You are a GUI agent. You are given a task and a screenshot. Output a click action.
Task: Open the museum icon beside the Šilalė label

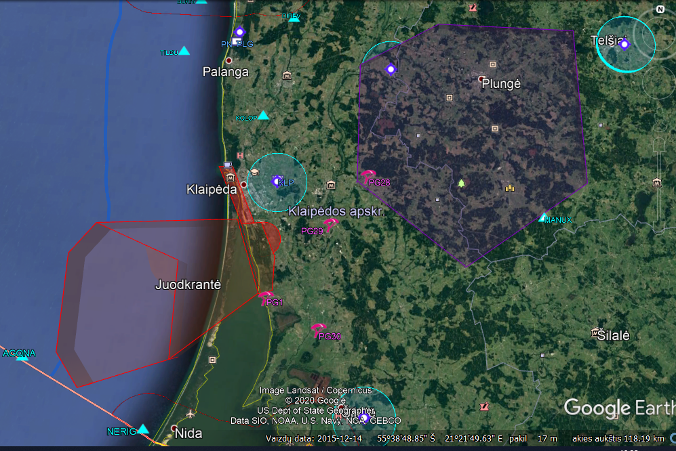(595, 332)
